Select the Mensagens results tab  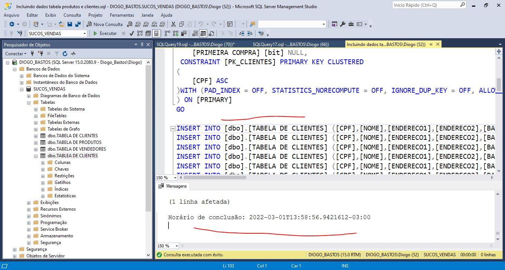click(173, 186)
